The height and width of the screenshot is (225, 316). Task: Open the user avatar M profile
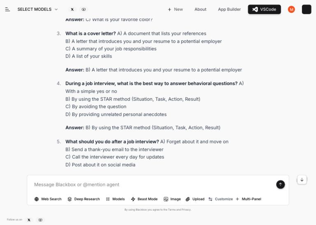291,9
